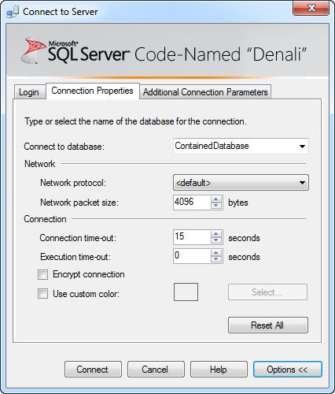
Task: Open Help for this dialog
Action: coord(219,370)
